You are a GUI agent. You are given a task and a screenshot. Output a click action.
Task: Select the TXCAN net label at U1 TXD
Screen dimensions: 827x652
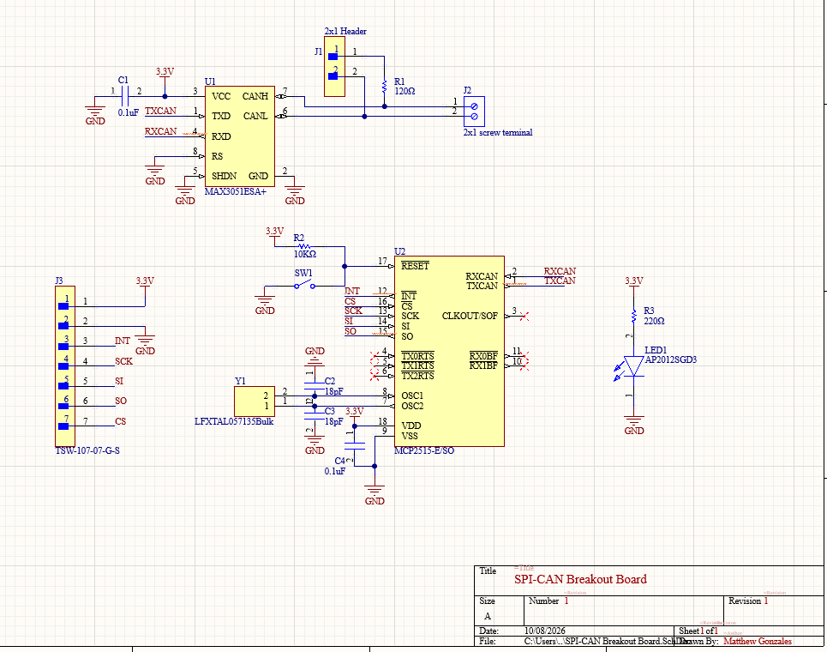point(161,111)
